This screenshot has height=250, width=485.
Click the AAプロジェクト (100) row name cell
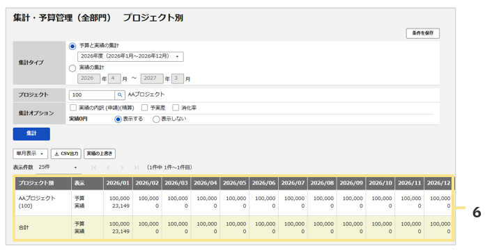43,202
